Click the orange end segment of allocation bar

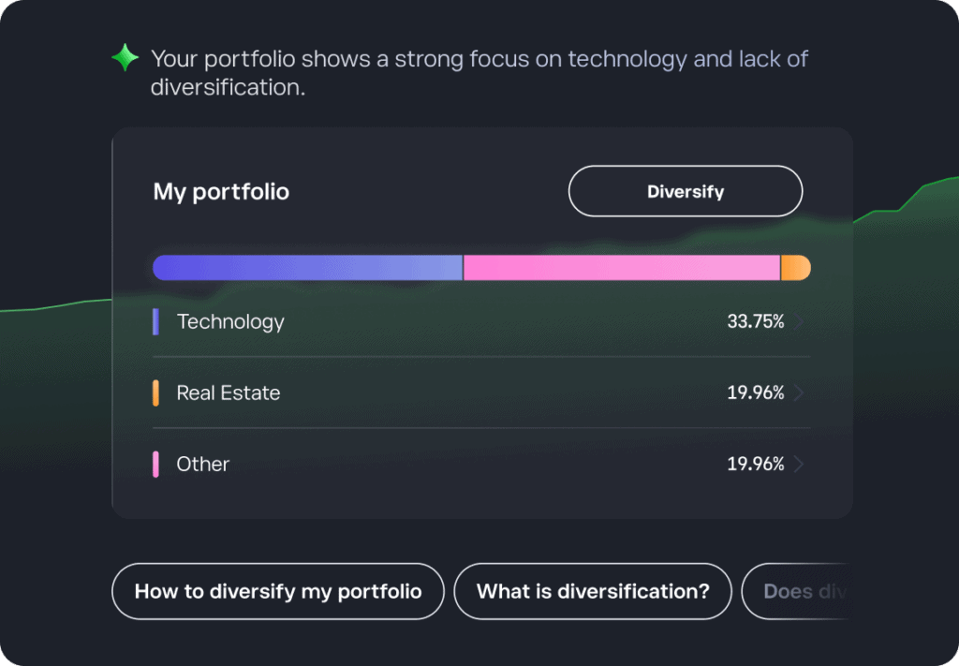coord(795,268)
